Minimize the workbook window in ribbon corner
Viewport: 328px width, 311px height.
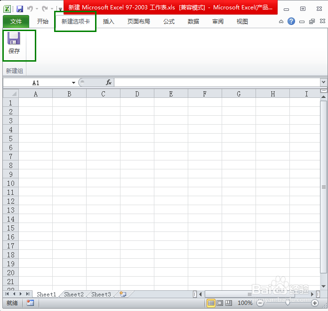point(302,22)
